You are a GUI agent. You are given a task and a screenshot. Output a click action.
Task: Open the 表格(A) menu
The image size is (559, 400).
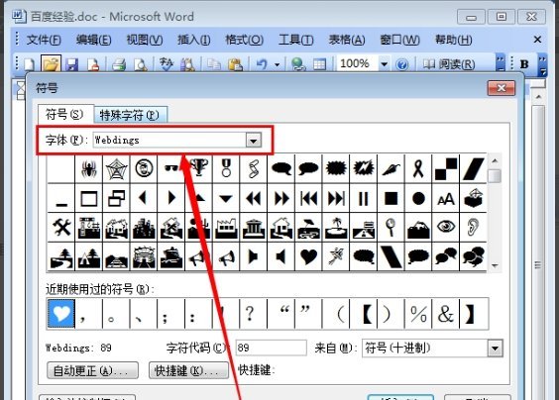[347, 40]
